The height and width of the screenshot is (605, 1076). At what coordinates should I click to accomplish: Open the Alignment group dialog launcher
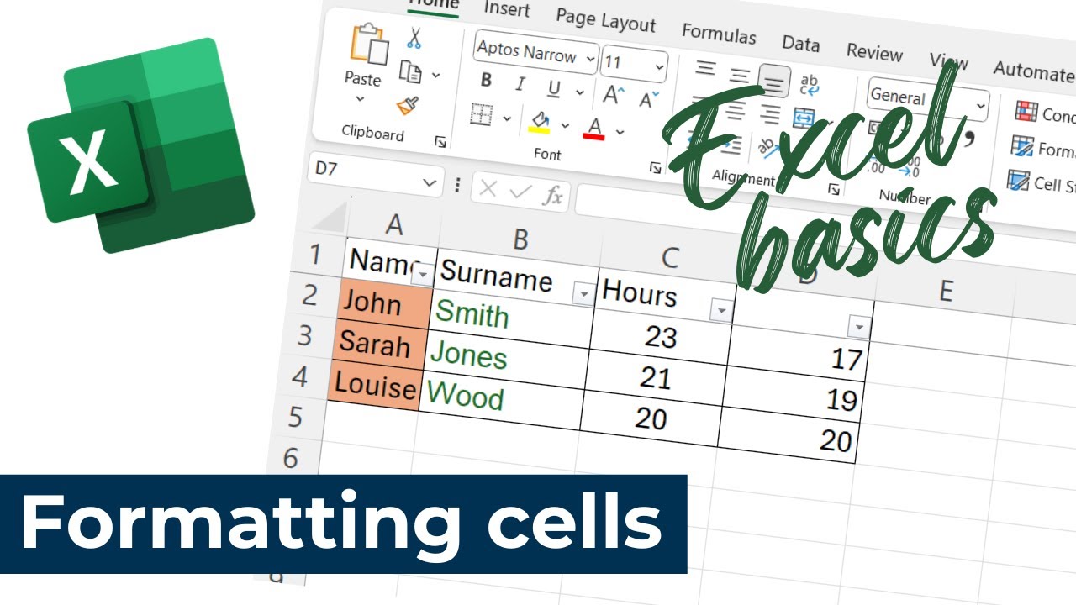tap(834, 189)
